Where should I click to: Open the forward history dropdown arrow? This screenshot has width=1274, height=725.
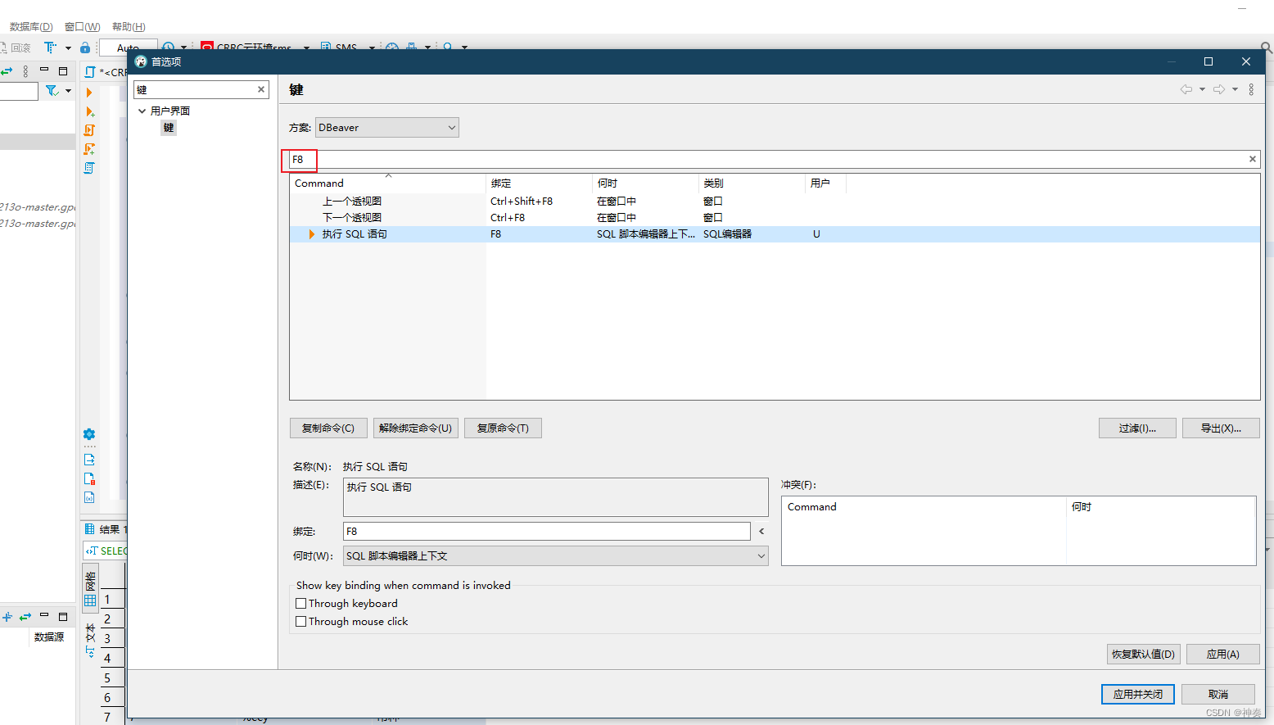coord(1235,89)
